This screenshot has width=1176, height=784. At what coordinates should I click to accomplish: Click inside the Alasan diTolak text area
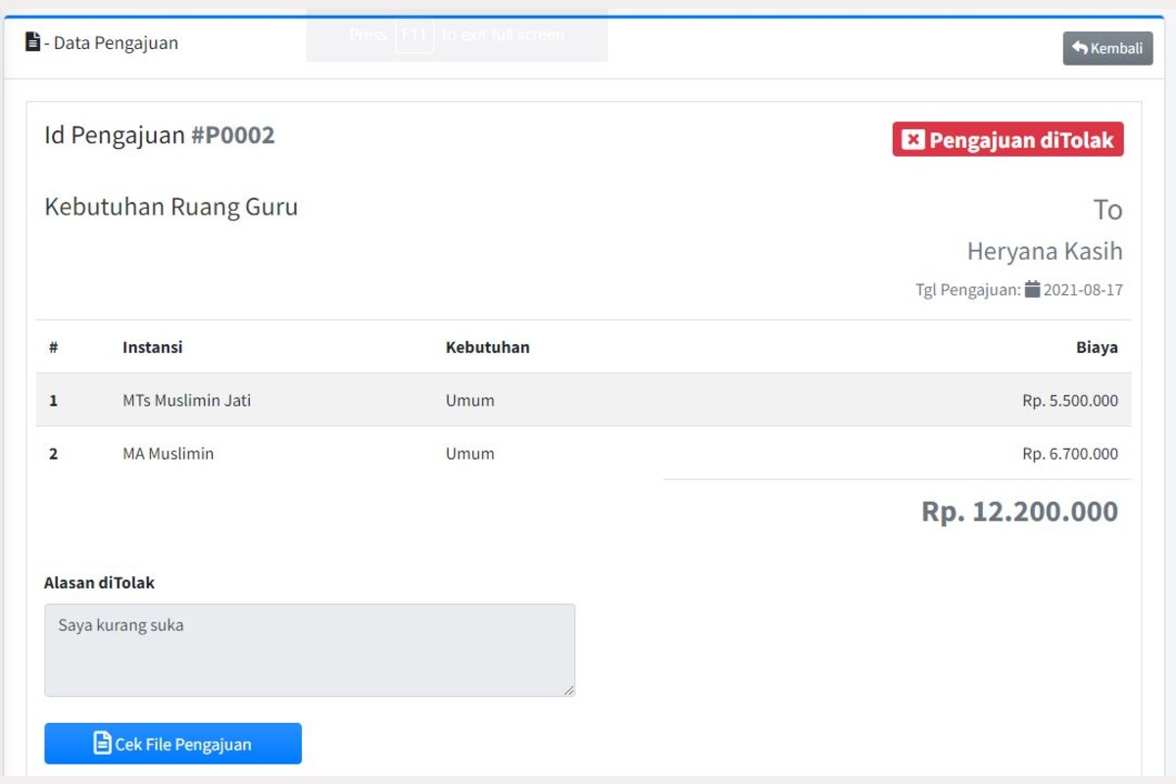[x=309, y=650]
